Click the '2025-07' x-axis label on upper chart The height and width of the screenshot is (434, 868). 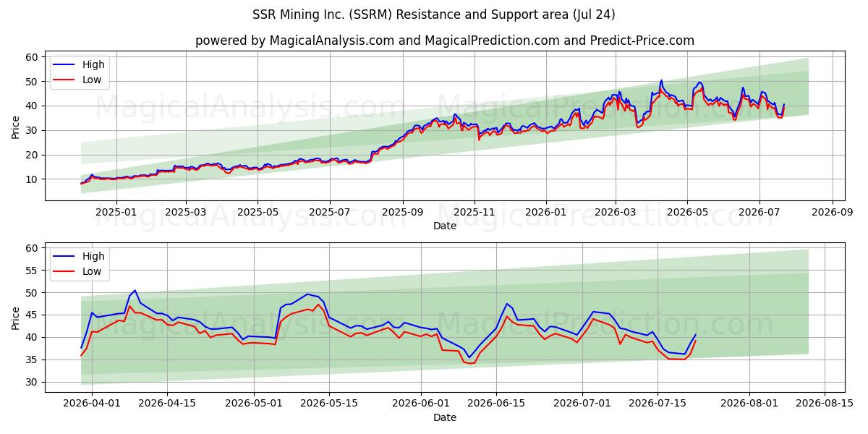tap(331, 213)
